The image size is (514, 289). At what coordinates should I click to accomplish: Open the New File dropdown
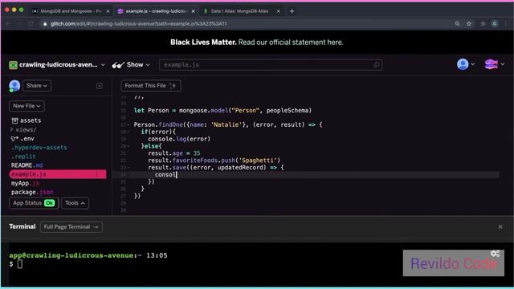tap(27, 106)
